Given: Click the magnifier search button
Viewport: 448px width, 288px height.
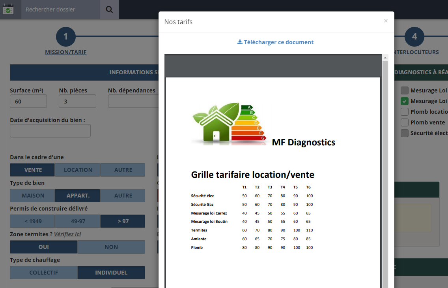Looking at the screenshot, I should (109, 9).
